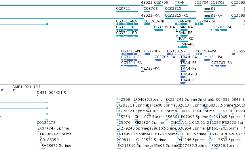Click the mus81 gene label

(209, 8)
